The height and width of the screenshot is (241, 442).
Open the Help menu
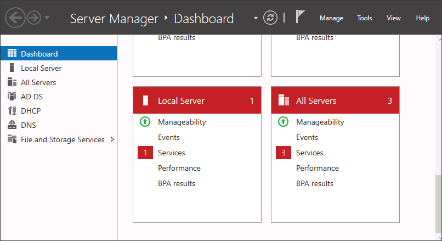click(423, 18)
